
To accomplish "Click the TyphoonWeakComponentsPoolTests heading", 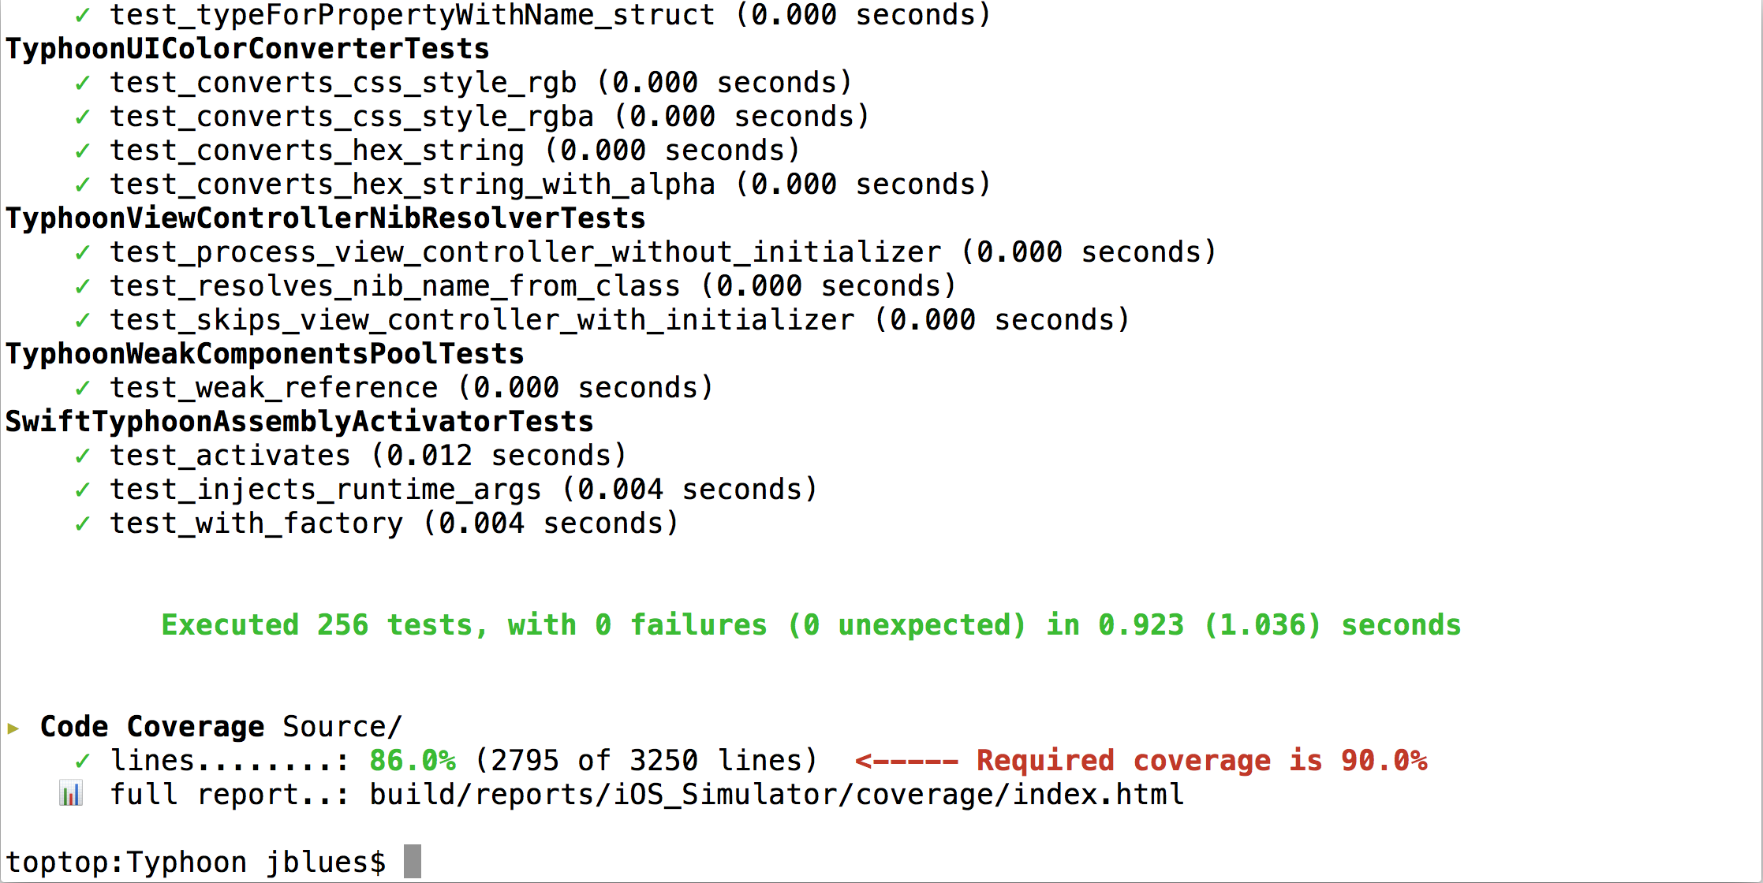I will pyautogui.click(x=265, y=354).
